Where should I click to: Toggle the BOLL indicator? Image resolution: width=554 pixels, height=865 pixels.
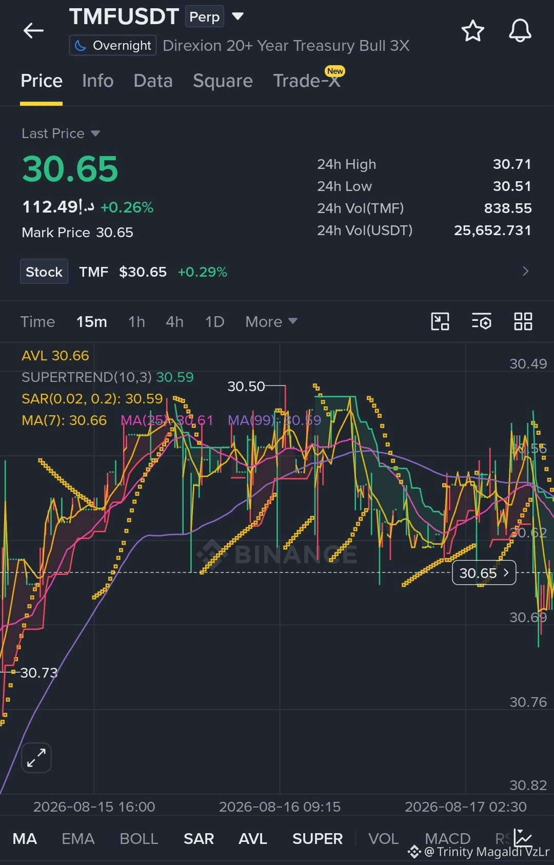tap(138, 839)
